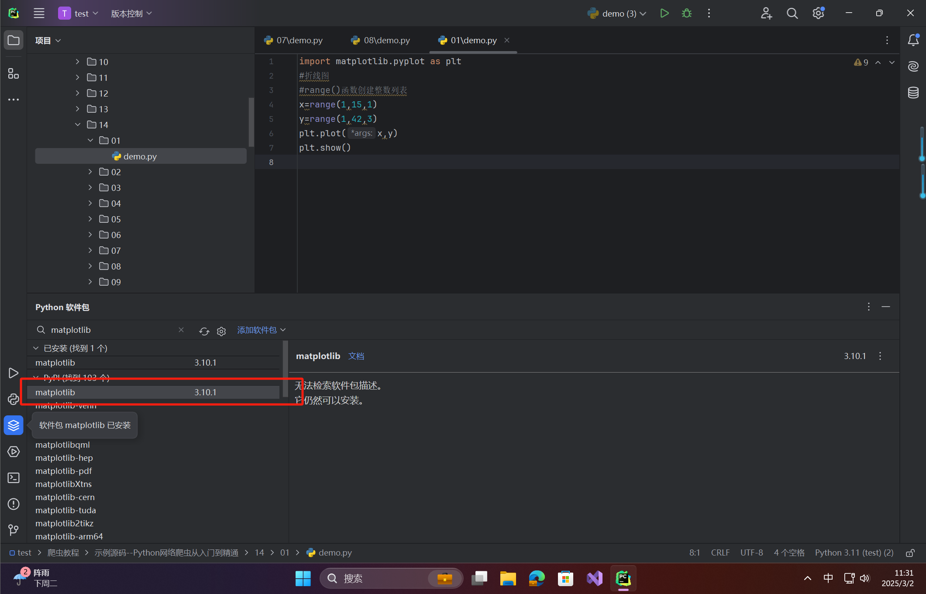Click the Debug bug icon
Screen dimensions: 926x594
pos(686,14)
